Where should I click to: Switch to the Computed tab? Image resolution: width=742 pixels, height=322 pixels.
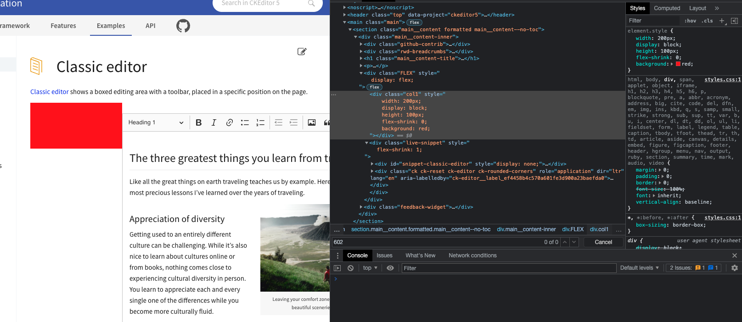[x=667, y=8]
